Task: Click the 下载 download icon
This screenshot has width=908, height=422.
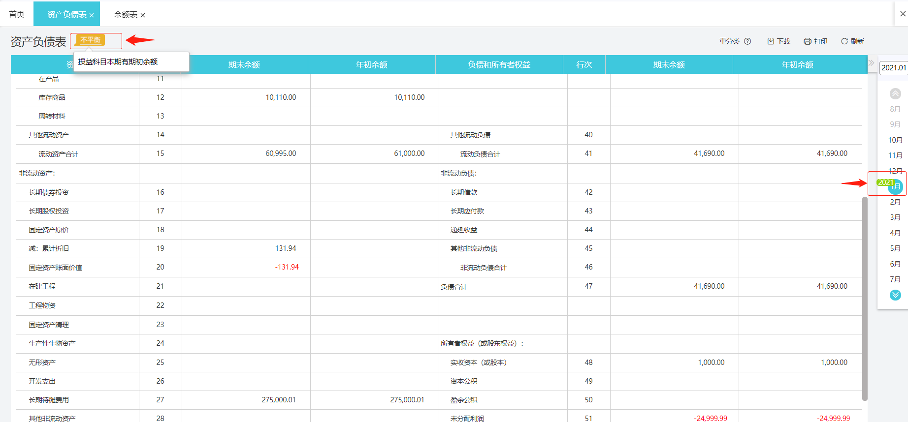Action: point(771,41)
